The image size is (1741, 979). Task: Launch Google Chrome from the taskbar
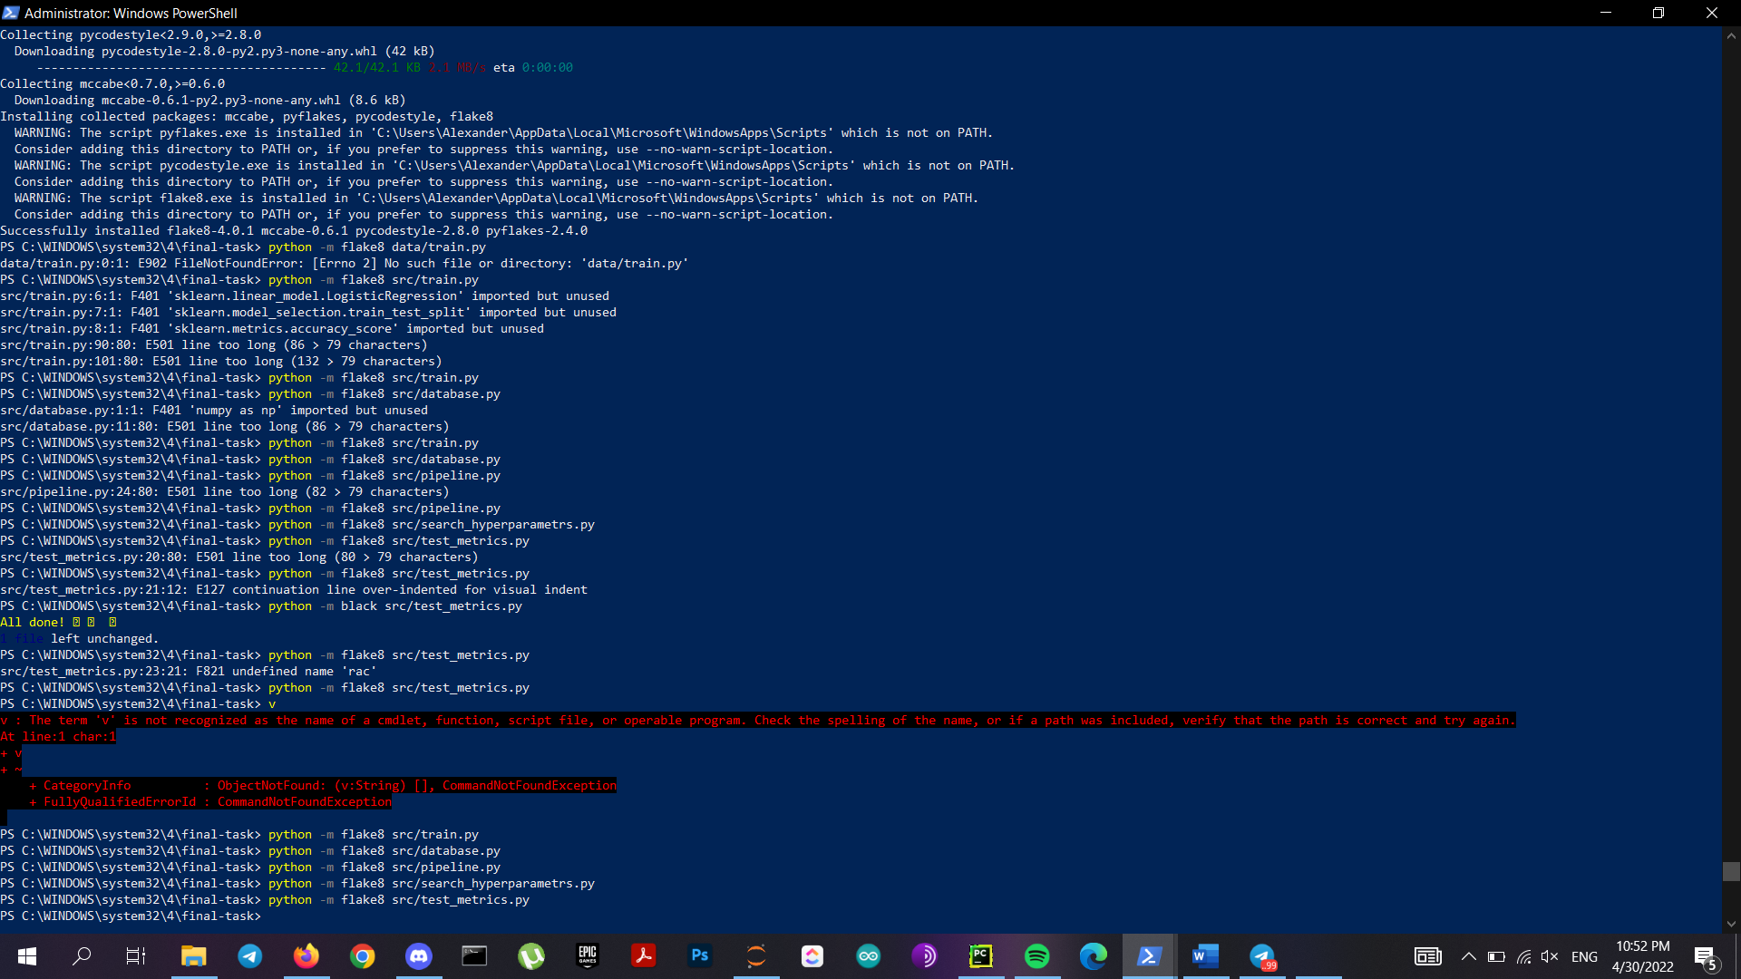point(363,955)
